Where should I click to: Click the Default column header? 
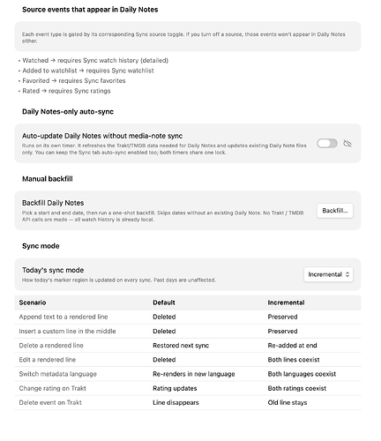[164, 303]
